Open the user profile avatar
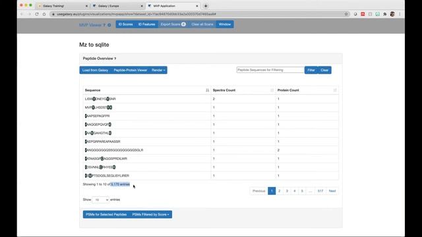The image size is (422, 237). pyautogui.click(x=392, y=14)
